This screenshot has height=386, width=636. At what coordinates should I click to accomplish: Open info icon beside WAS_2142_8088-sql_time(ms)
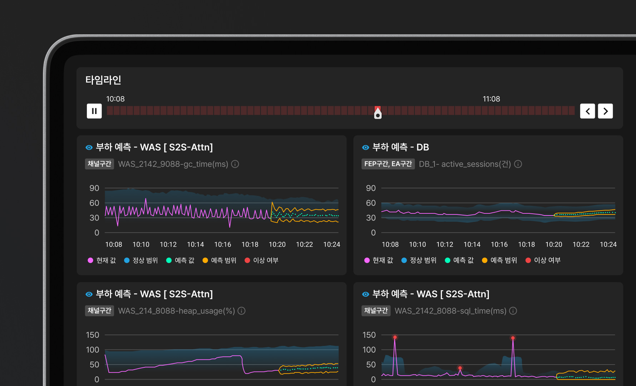click(513, 311)
